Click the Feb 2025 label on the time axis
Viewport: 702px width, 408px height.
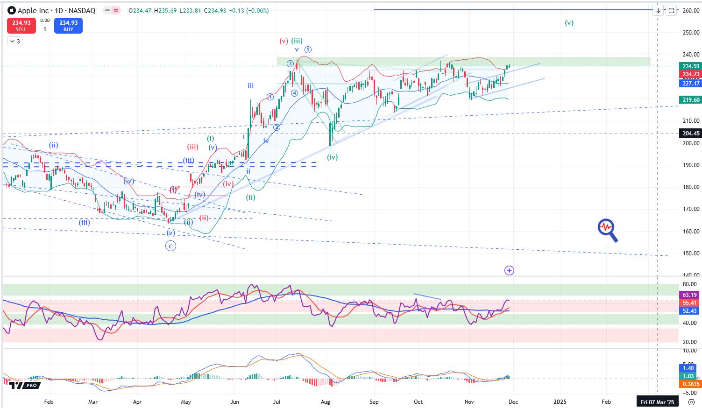[606, 402]
